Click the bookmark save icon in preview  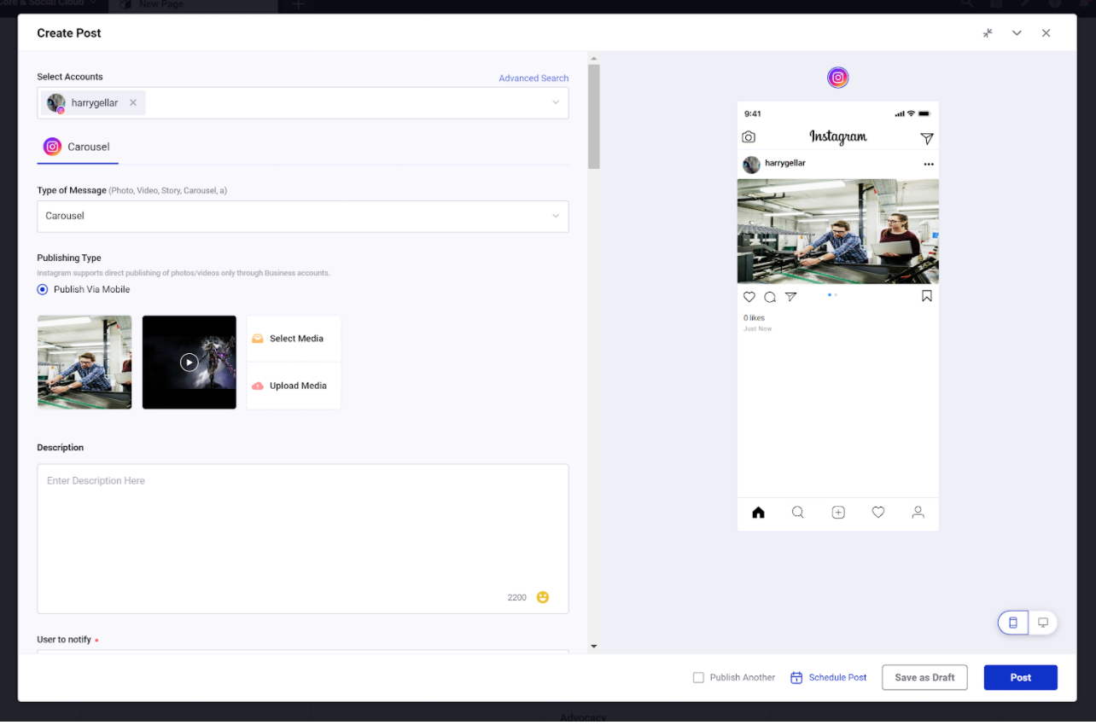click(x=927, y=297)
